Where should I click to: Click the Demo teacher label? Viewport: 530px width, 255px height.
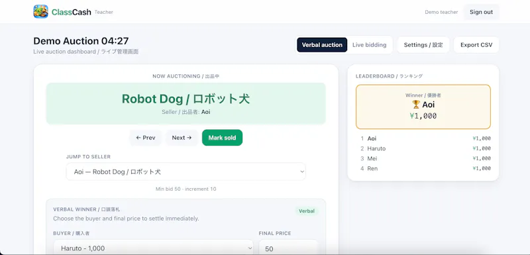pos(441,12)
